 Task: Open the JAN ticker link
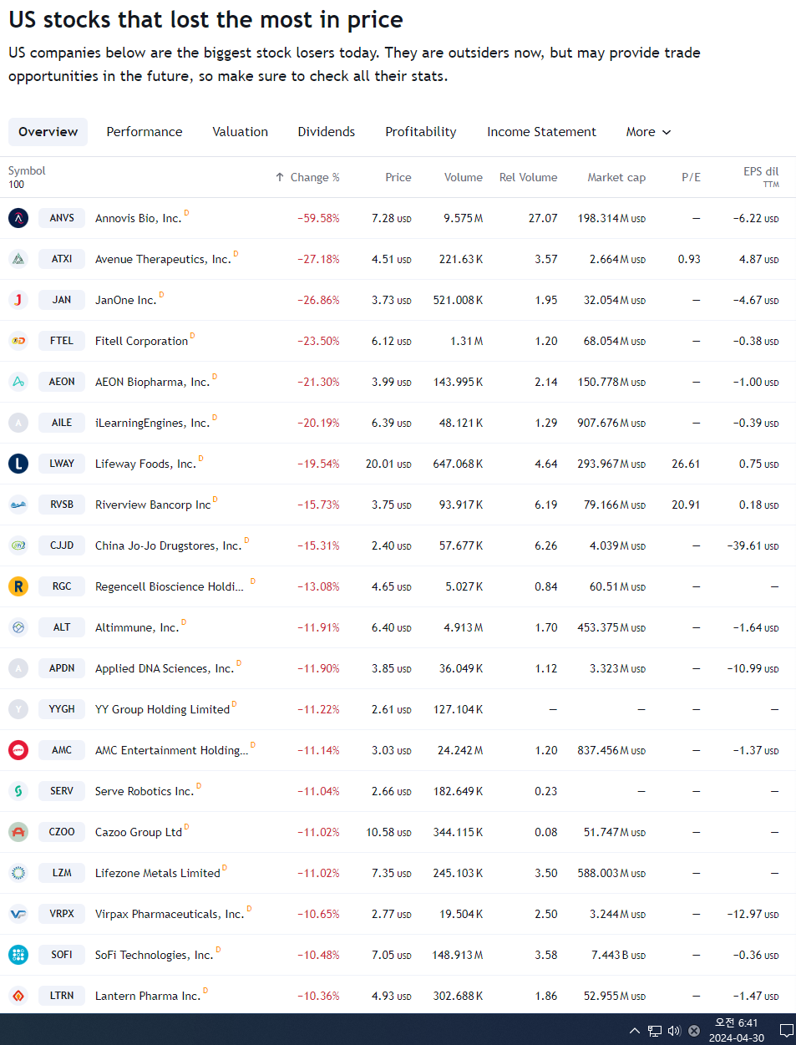point(62,300)
